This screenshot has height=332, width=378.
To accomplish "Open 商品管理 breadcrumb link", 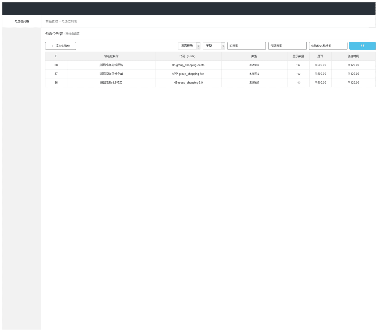I will (52, 21).
